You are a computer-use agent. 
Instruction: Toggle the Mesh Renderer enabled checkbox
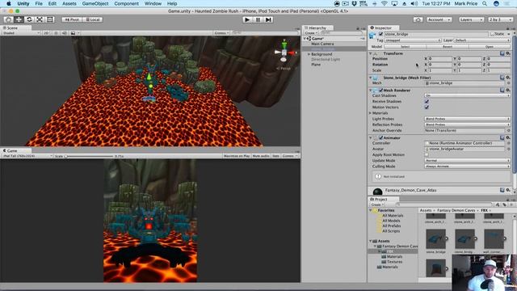[x=380, y=90]
